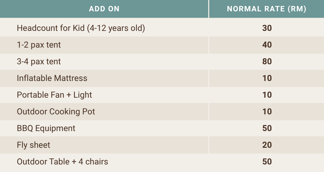
Task: Click the Portable Fan + Light add-on
Action: click(54, 95)
